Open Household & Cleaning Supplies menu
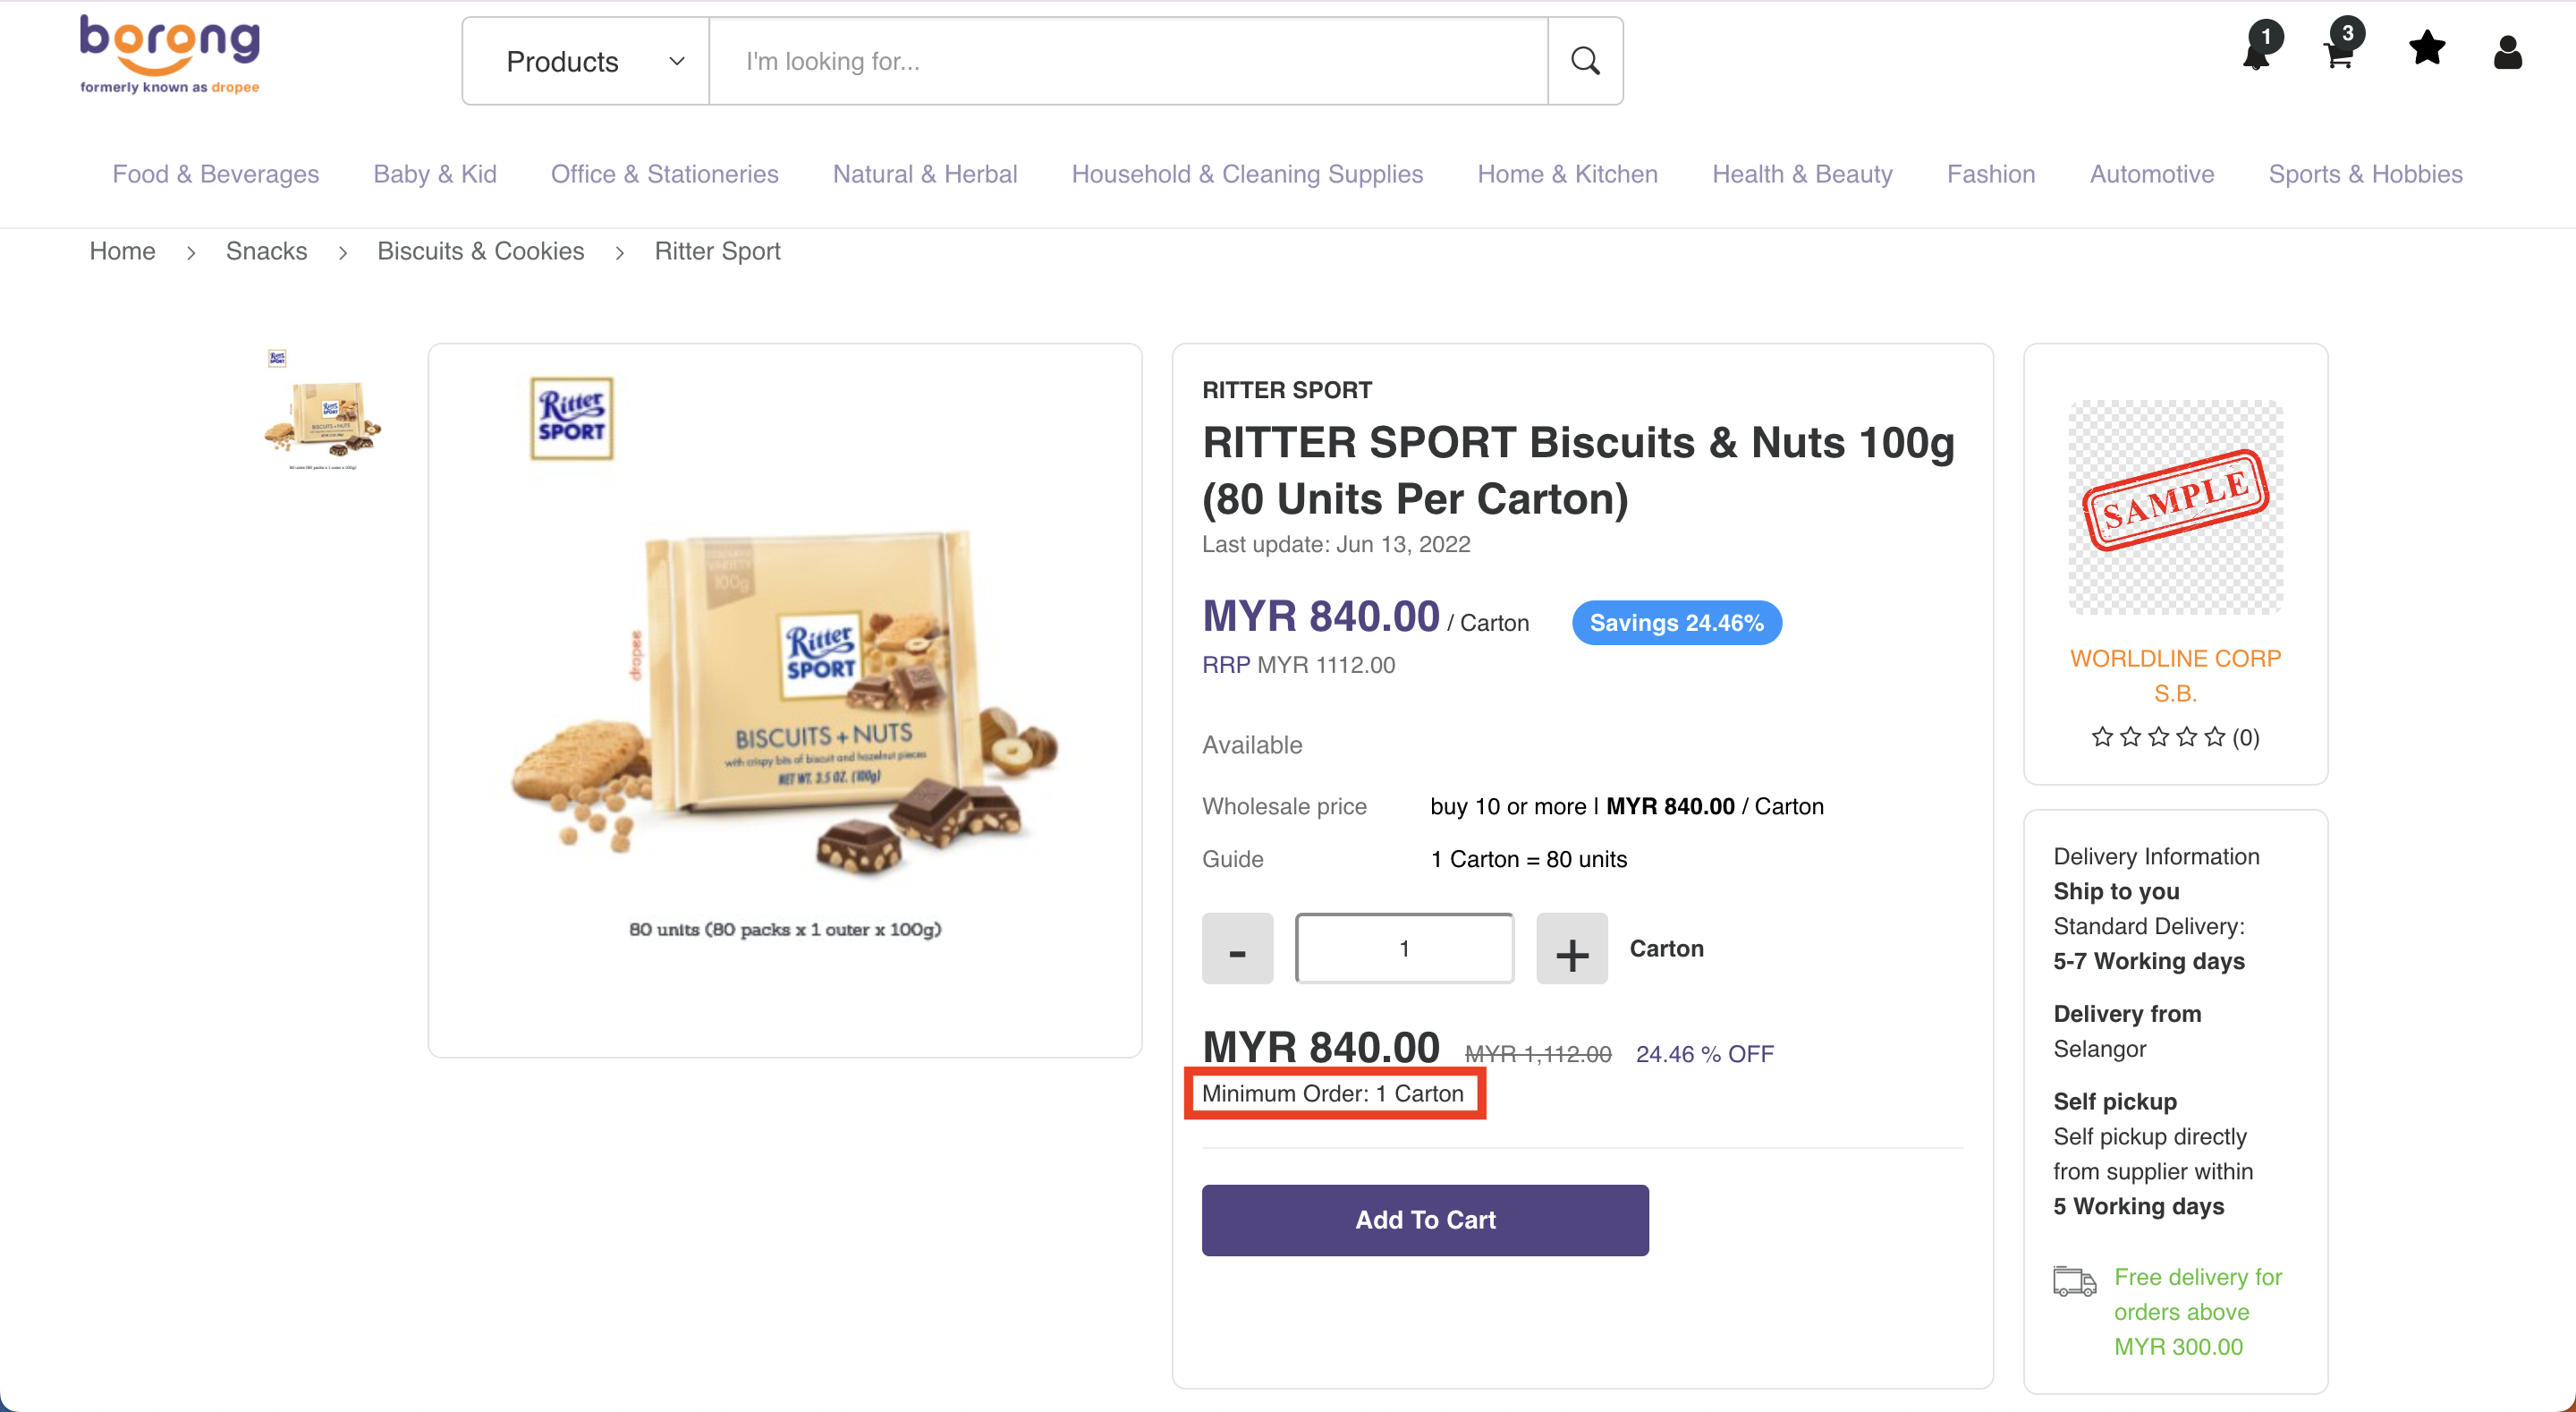Viewport: 2576px width, 1412px height. pos(1247,174)
